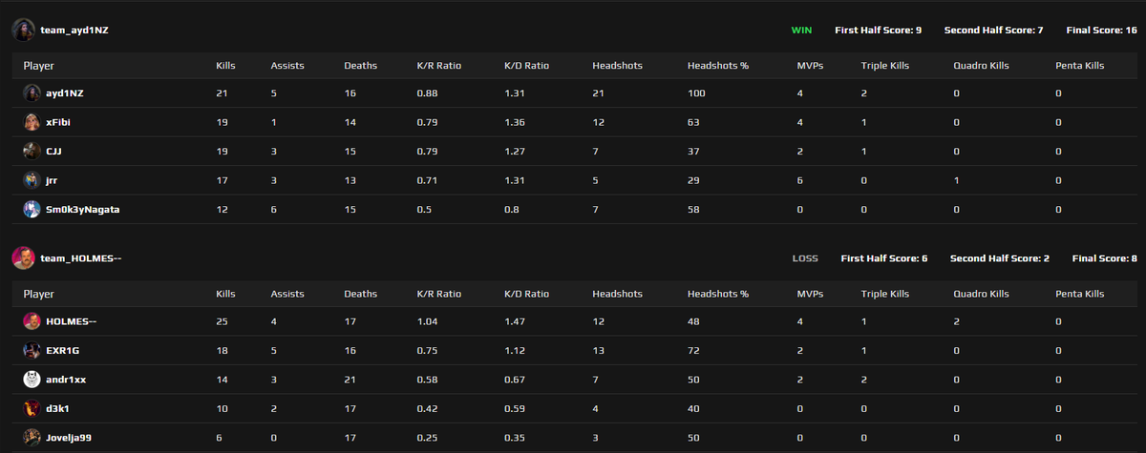Image resolution: width=1146 pixels, height=453 pixels.
Task: Open Jovelja99 player profile name
Action: click(71, 438)
